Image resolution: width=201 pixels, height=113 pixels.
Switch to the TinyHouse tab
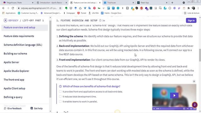pos(119,3)
